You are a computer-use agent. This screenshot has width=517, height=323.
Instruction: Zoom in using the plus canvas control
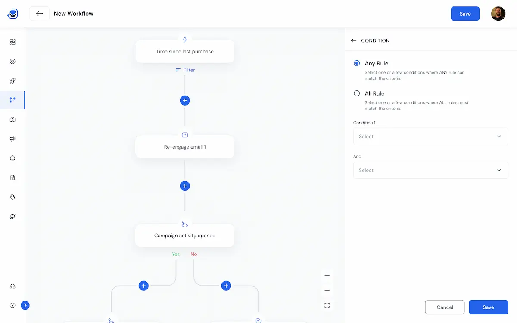[x=327, y=275]
